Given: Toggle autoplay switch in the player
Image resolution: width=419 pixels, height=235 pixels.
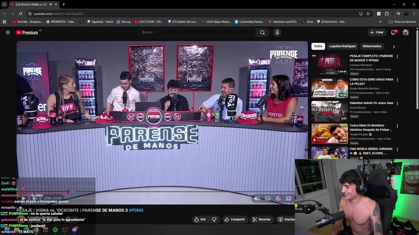Looking at the screenshot, I should 256,198.
